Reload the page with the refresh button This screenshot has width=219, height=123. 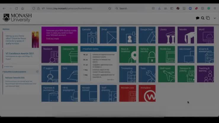tap(17, 9)
